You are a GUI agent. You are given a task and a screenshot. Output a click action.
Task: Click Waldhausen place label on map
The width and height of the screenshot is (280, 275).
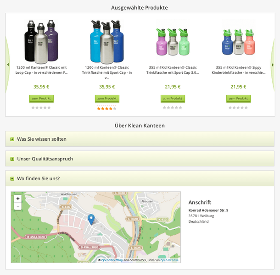coord(69,194)
